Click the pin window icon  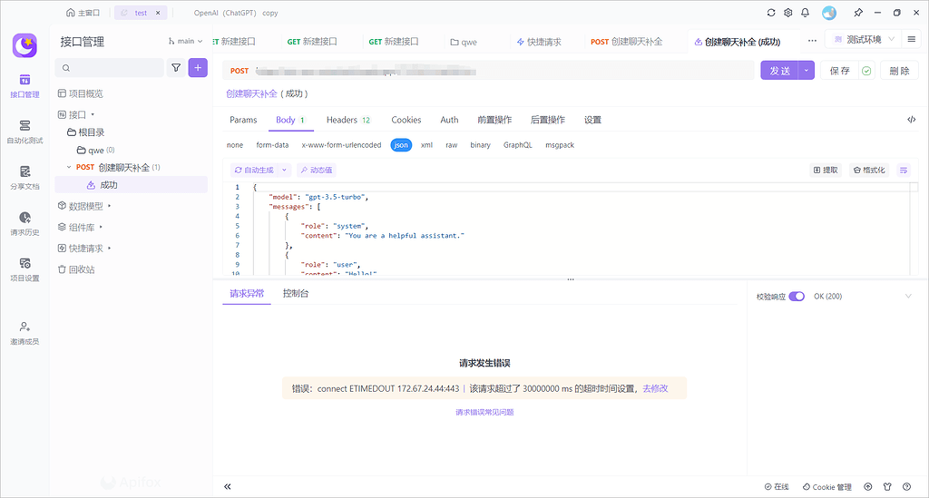tap(858, 13)
